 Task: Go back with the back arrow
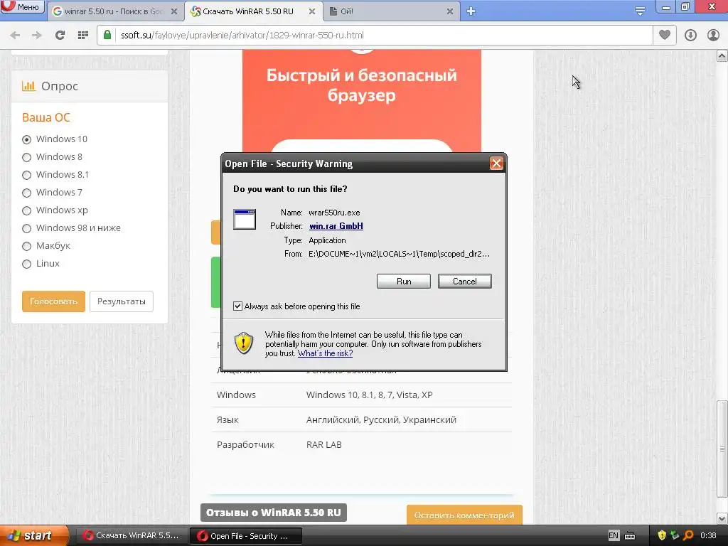pyautogui.click(x=16, y=36)
